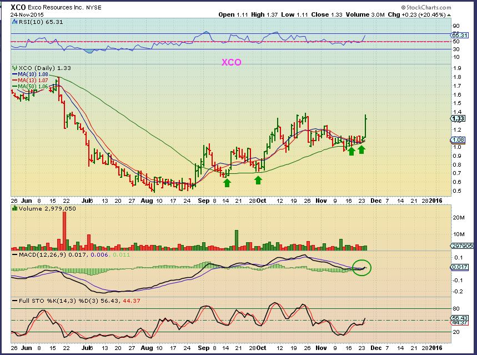Image resolution: width=477 pixels, height=355 pixels.
Task: Click the tall green volume bar in late September
Action: click(x=237, y=240)
